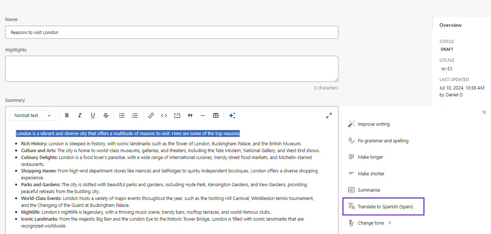Expand the editor to full screen

[x=329, y=116]
